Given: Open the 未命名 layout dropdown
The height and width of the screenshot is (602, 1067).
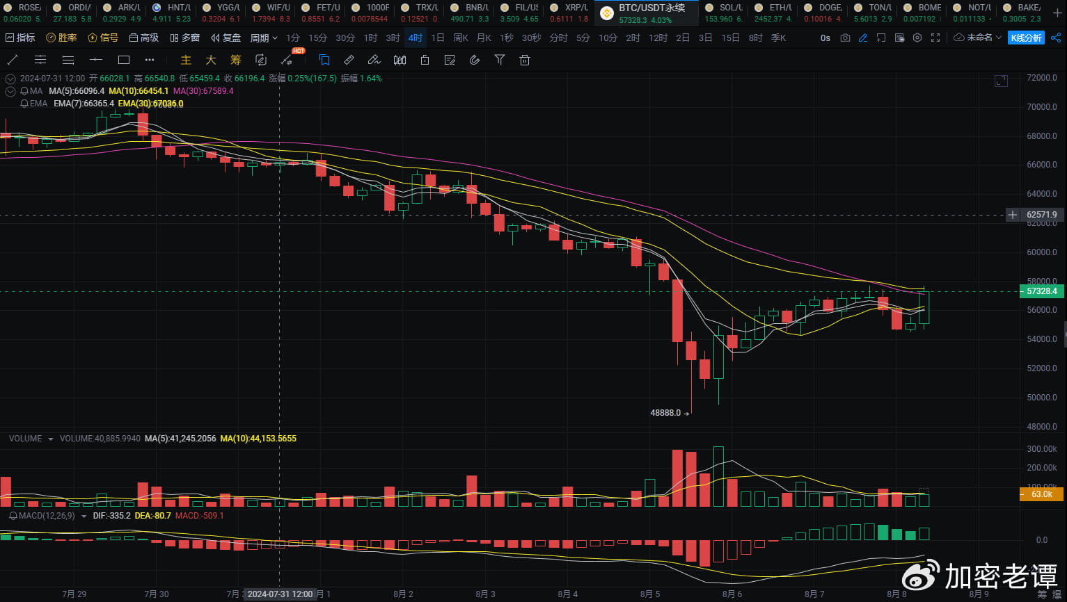Looking at the screenshot, I should (x=977, y=38).
